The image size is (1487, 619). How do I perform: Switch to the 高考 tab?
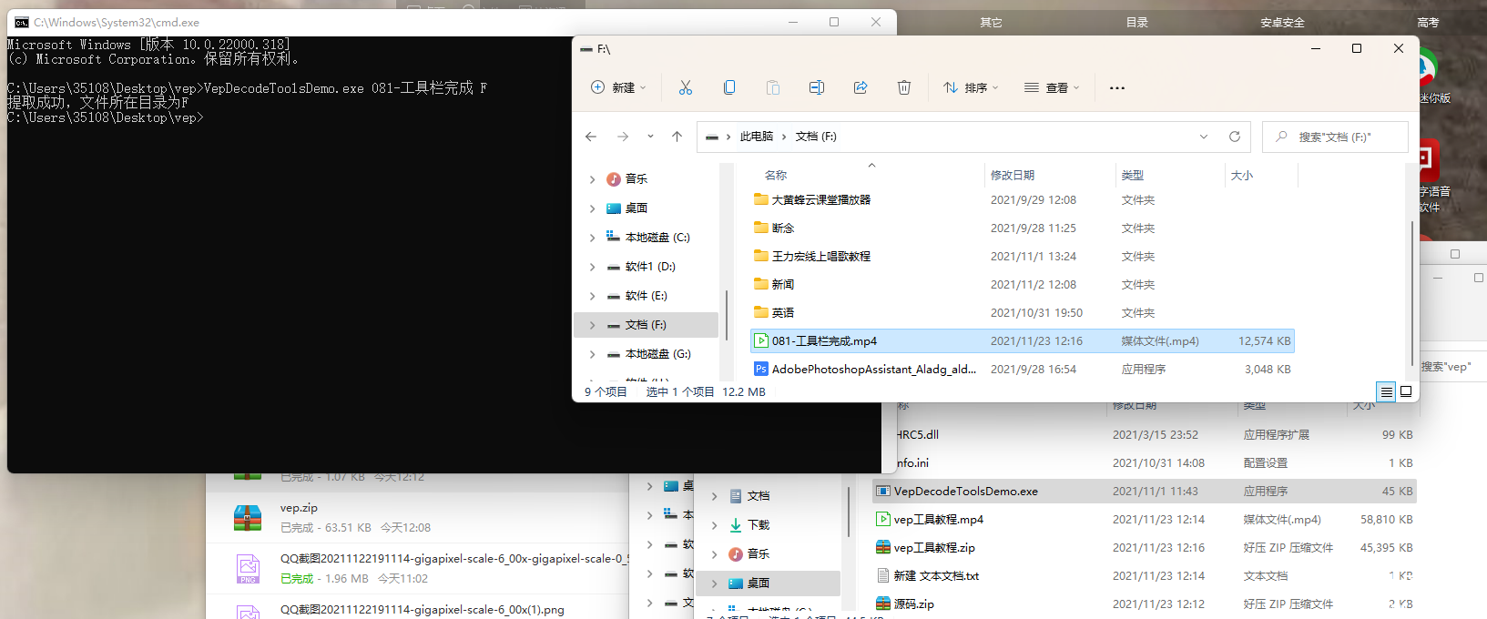[1428, 23]
